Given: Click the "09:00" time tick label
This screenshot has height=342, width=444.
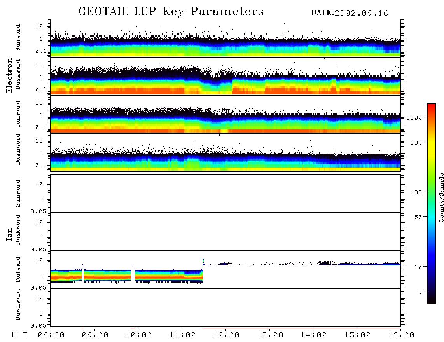Looking at the screenshot, I should coord(95,335).
